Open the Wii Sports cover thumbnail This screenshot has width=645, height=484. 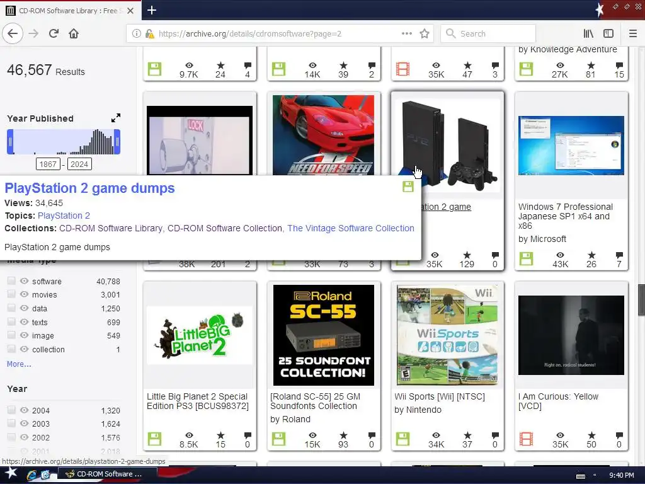(448, 335)
